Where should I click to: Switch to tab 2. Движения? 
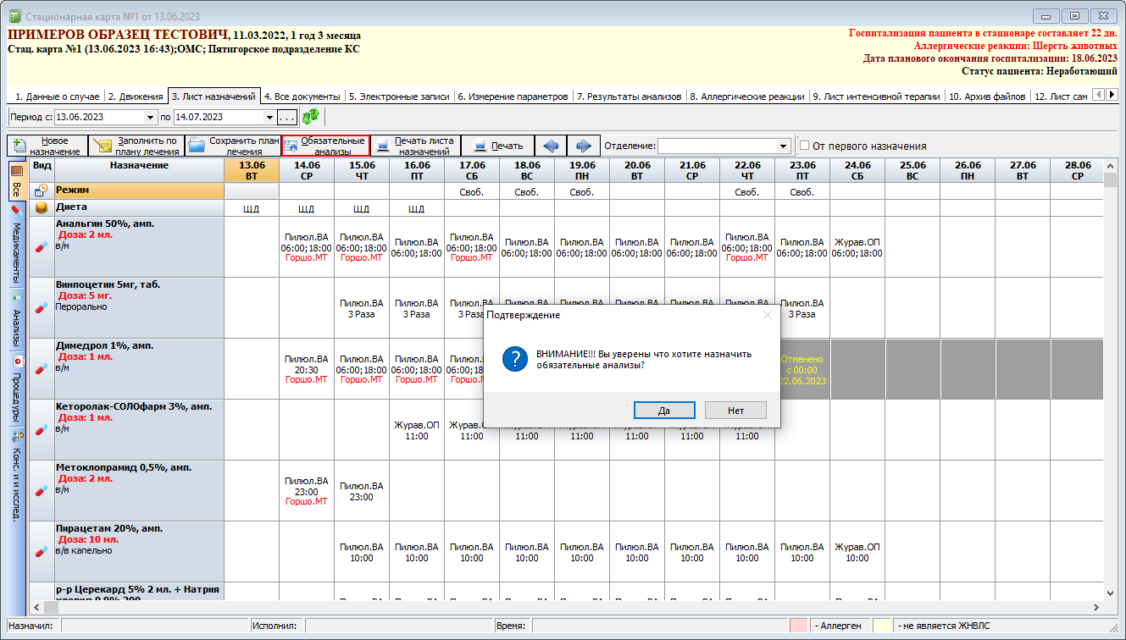coord(135,97)
